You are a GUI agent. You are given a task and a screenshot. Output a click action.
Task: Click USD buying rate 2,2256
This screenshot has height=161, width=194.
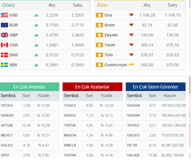pos(52,15)
